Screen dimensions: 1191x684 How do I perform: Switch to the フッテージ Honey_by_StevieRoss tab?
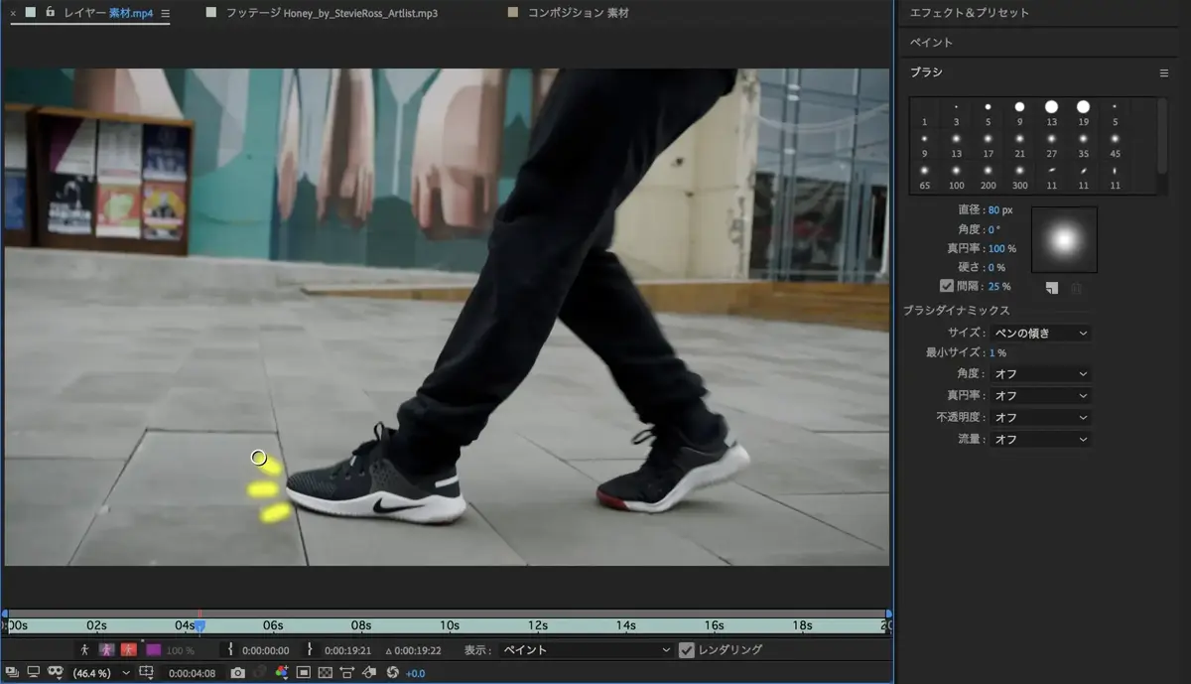point(331,14)
